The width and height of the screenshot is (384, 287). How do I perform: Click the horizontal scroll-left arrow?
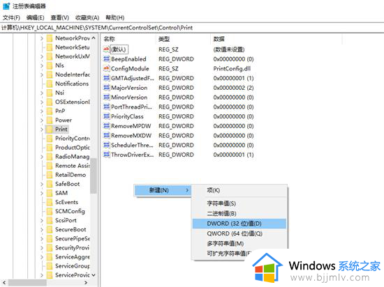[4, 282]
